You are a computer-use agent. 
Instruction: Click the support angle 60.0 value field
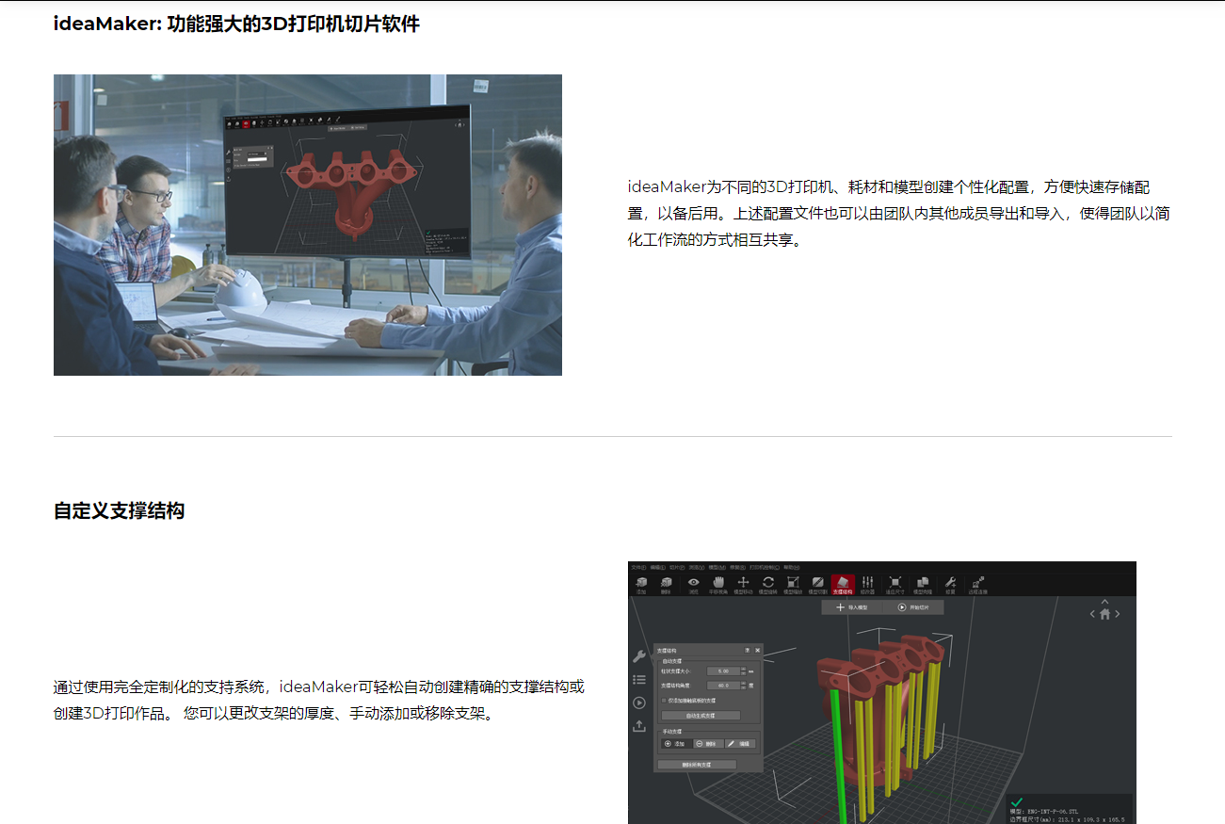[724, 686]
